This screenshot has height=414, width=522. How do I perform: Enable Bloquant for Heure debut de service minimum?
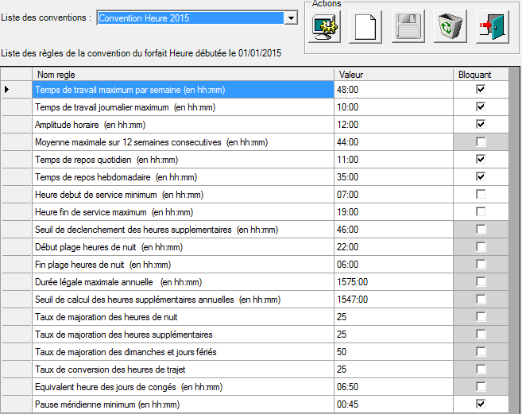pyautogui.click(x=480, y=195)
